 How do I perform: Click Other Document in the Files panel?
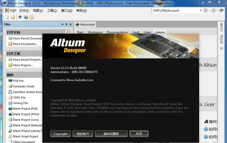[x=22, y=142]
